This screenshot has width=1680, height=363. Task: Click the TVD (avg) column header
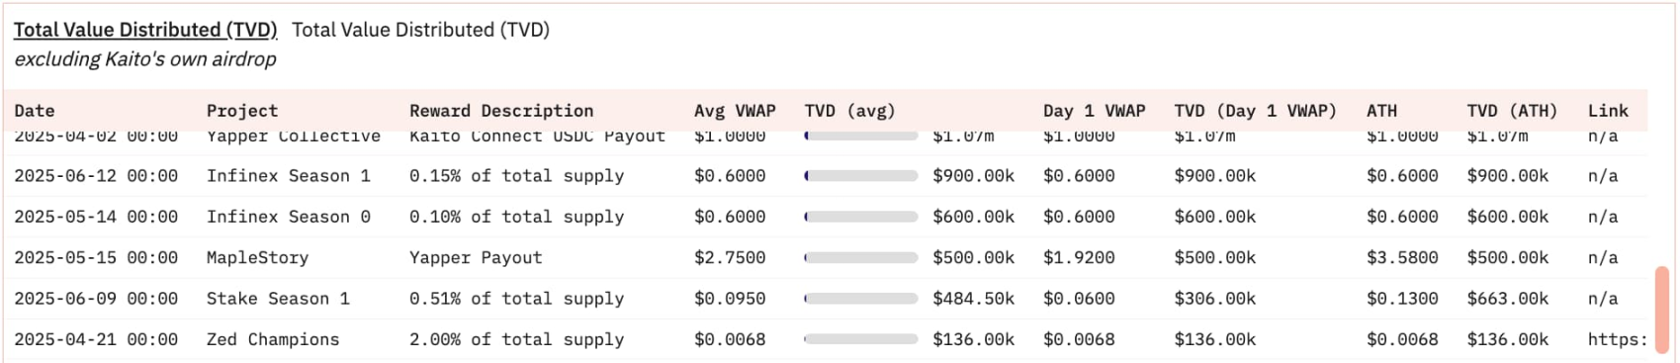pos(849,111)
